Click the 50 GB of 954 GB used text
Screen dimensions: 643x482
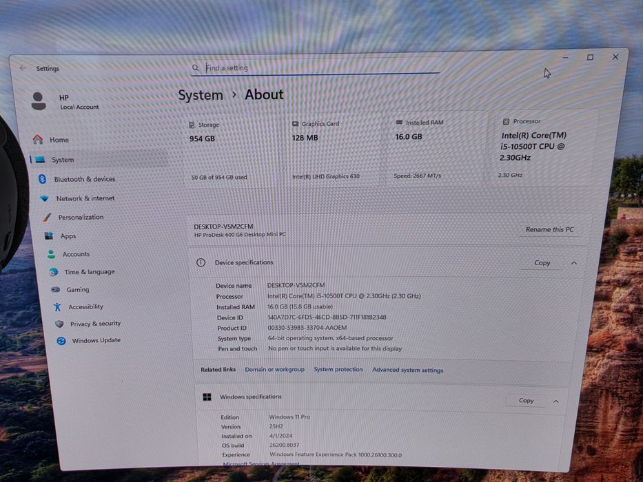pyautogui.click(x=219, y=178)
